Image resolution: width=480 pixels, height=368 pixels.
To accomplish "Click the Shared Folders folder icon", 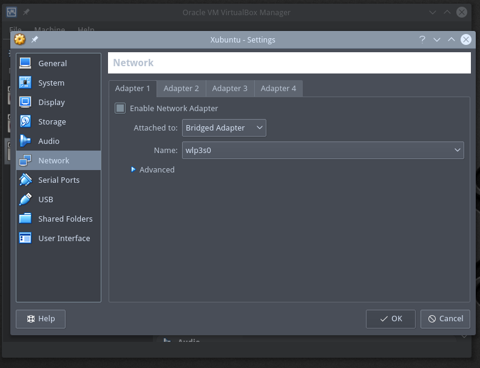I will [x=25, y=219].
